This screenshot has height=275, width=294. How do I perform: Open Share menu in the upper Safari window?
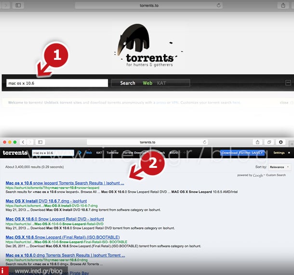pos(283,5)
